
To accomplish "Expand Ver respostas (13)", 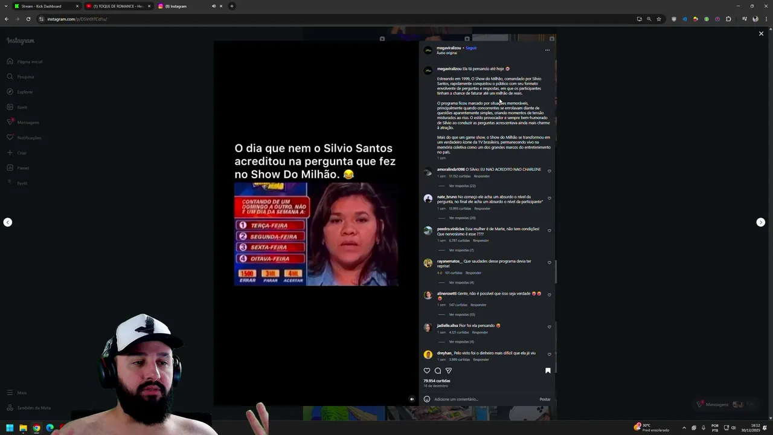I will point(462,314).
